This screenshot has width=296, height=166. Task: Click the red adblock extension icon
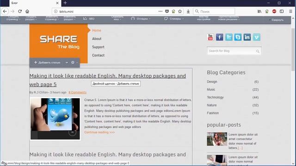coord(274,11)
